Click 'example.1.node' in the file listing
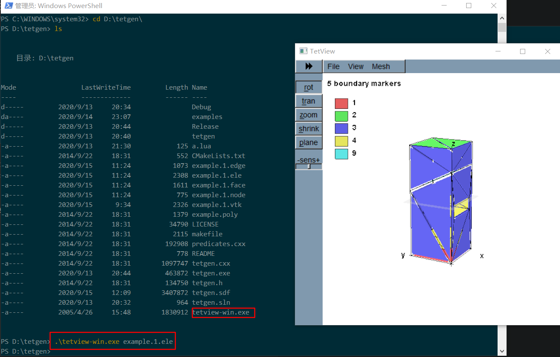The height and width of the screenshot is (357, 560). (x=219, y=195)
